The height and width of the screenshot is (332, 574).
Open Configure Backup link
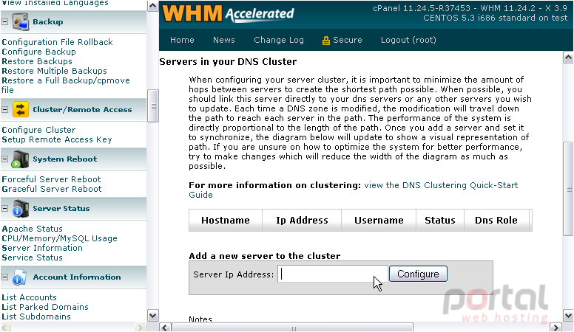point(38,52)
